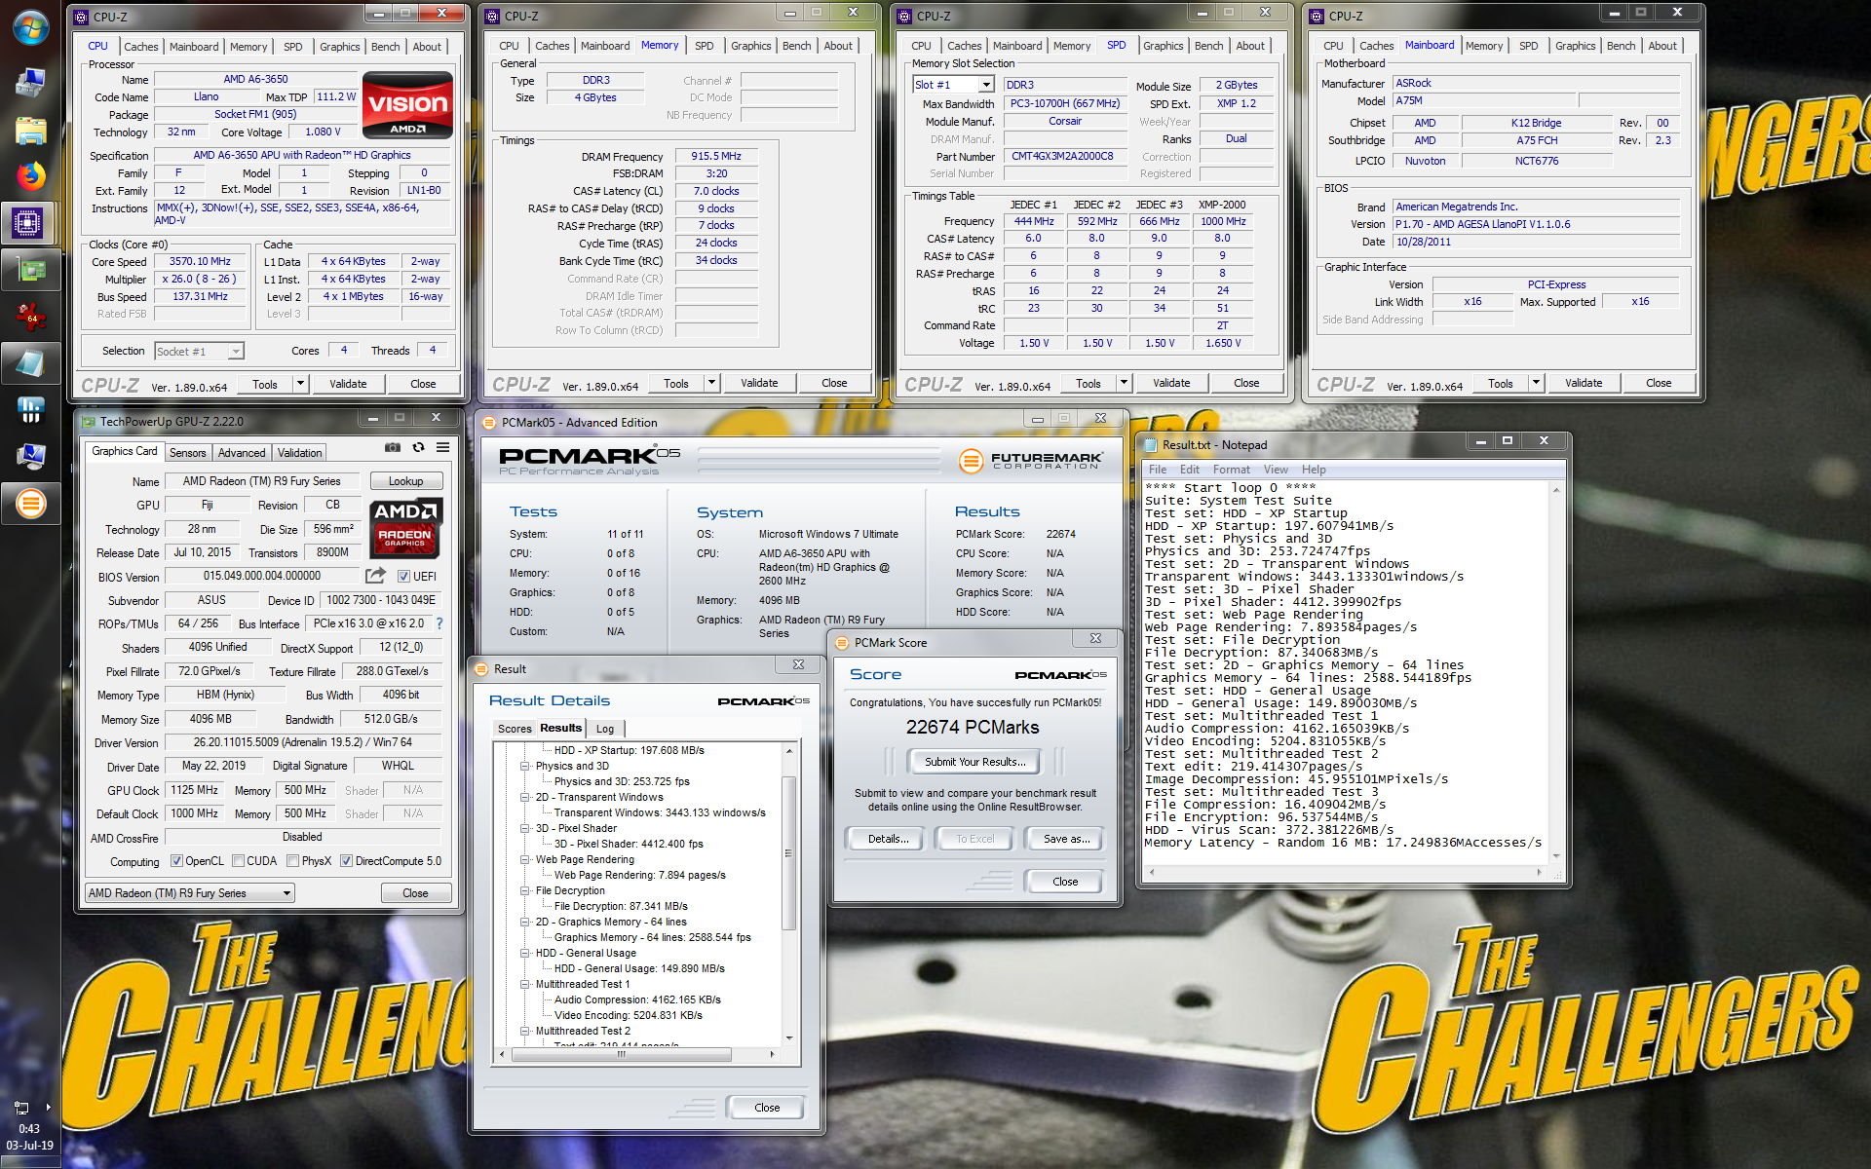Screen dimensions: 1871x1169
Task: Toggle the UEFI checkbox in GPU-Z
Action: tap(403, 577)
